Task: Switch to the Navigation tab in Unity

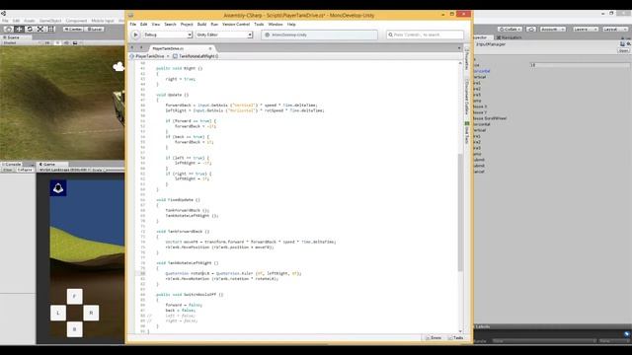Action: coord(509,37)
